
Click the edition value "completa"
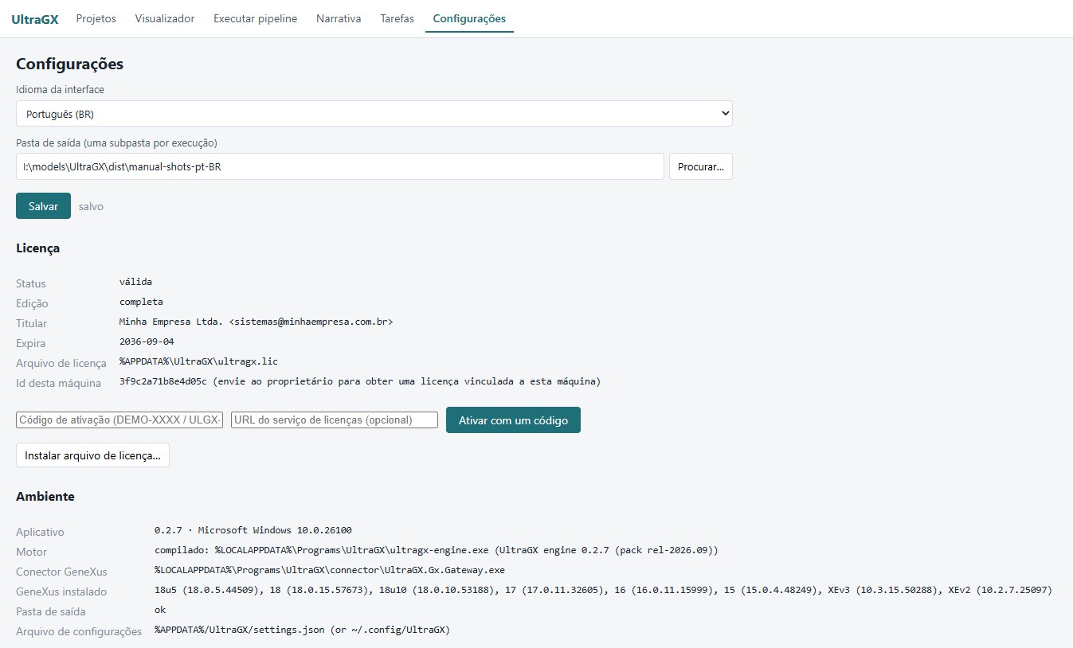pyautogui.click(x=141, y=302)
